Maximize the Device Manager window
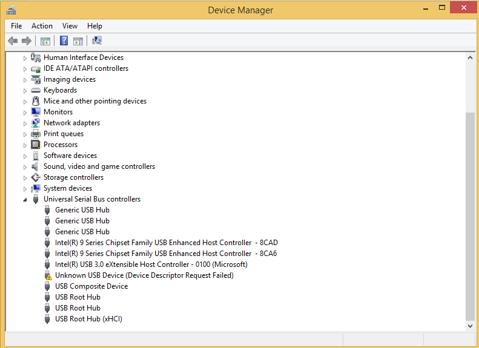The height and width of the screenshot is (348, 479). coord(441,8)
